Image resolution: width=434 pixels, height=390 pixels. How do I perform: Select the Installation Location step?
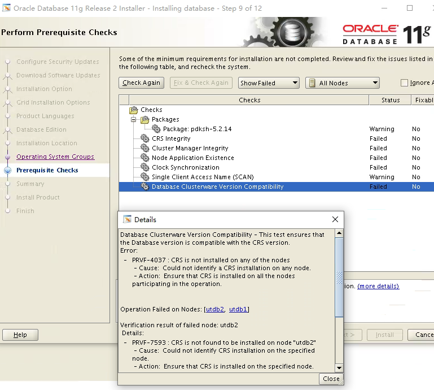click(x=47, y=143)
